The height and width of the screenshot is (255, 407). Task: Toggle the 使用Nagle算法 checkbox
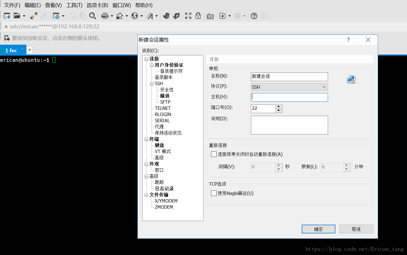[x=214, y=193]
